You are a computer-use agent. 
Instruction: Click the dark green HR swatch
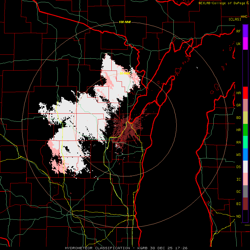point(245,130)
